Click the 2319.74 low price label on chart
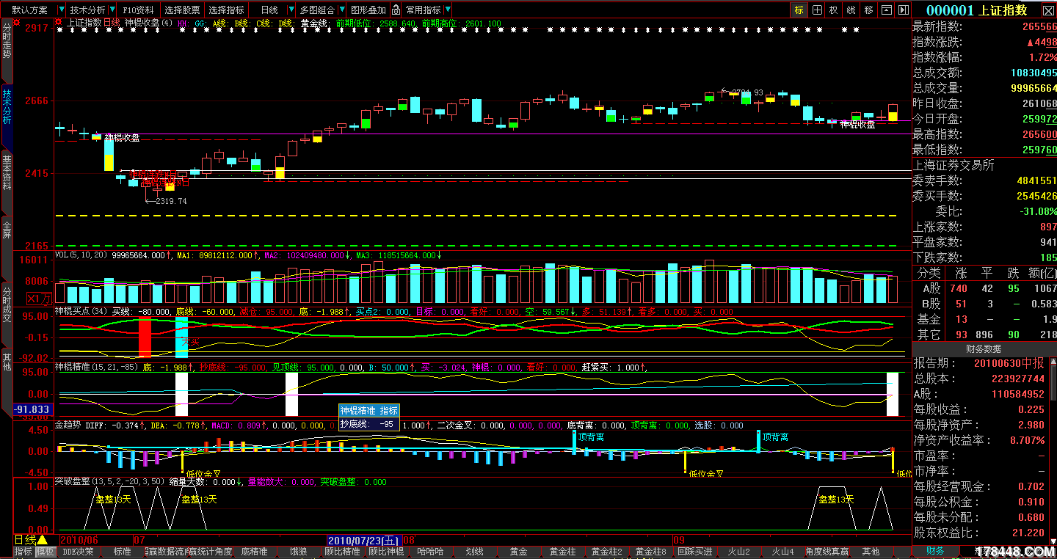This screenshot has width=1057, height=559. coord(170,201)
